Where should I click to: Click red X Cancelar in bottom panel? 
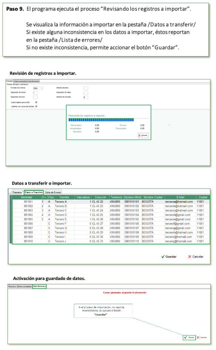click(x=202, y=337)
